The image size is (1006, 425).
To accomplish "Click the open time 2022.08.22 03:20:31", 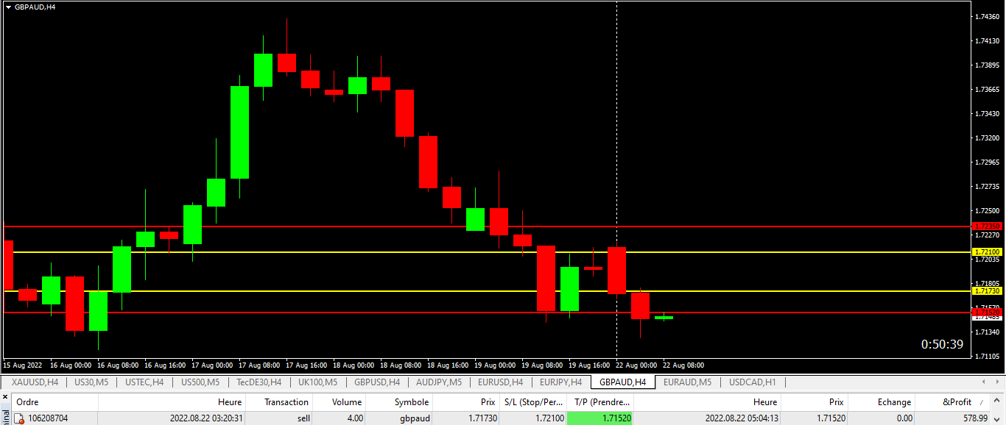I will [x=206, y=418].
